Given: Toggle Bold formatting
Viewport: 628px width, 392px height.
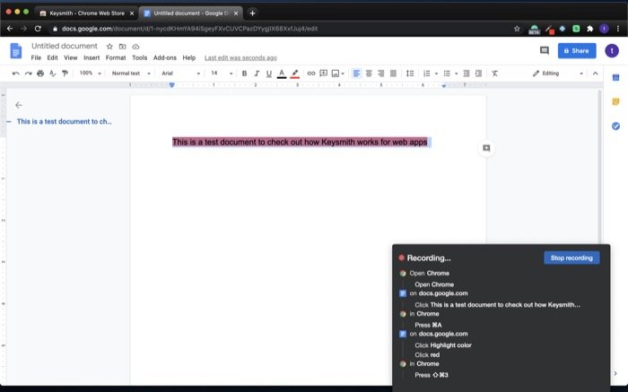Looking at the screenshot, I should [x=244, y=74].
